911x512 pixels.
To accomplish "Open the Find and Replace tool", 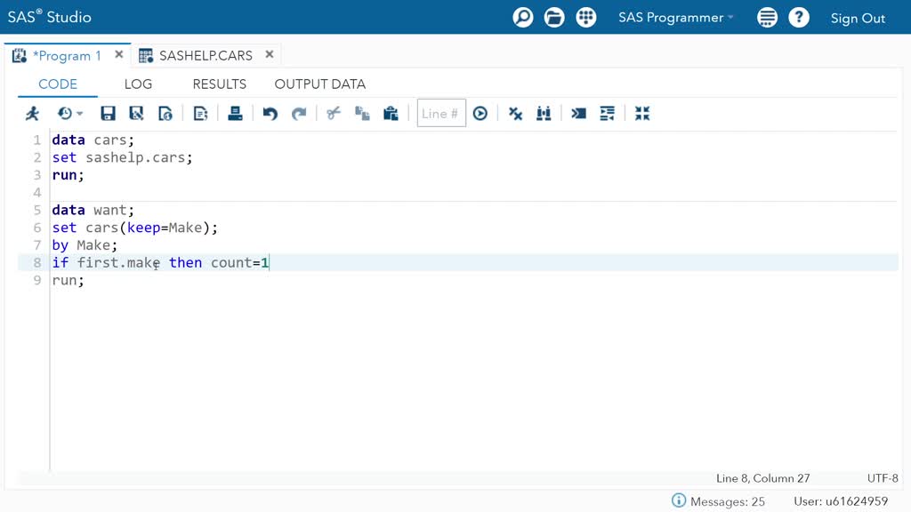I will pyautogui.click(x=544, y=113).
